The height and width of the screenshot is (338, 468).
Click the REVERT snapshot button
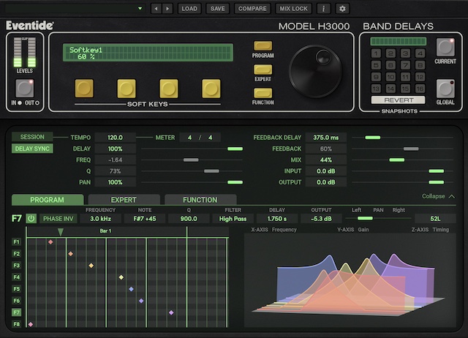point(398,100)
